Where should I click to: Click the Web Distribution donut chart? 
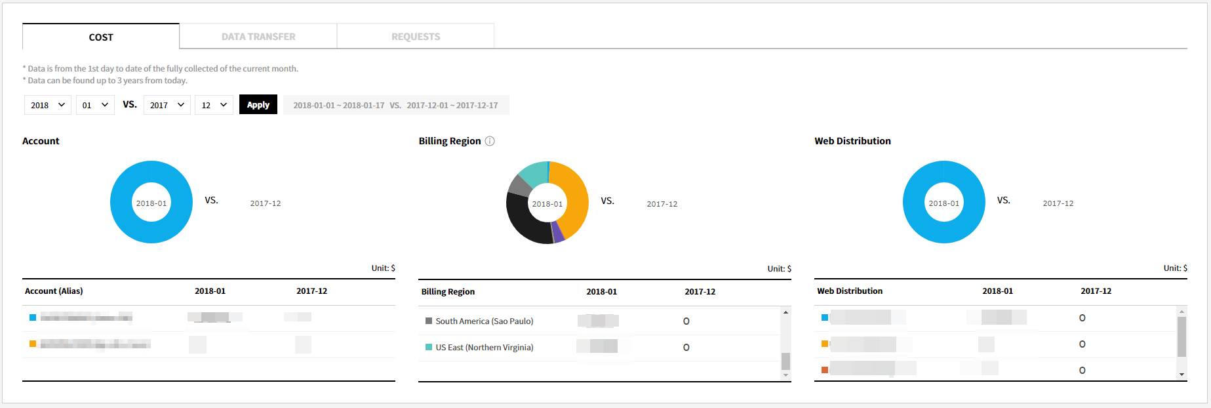point(915,202)
